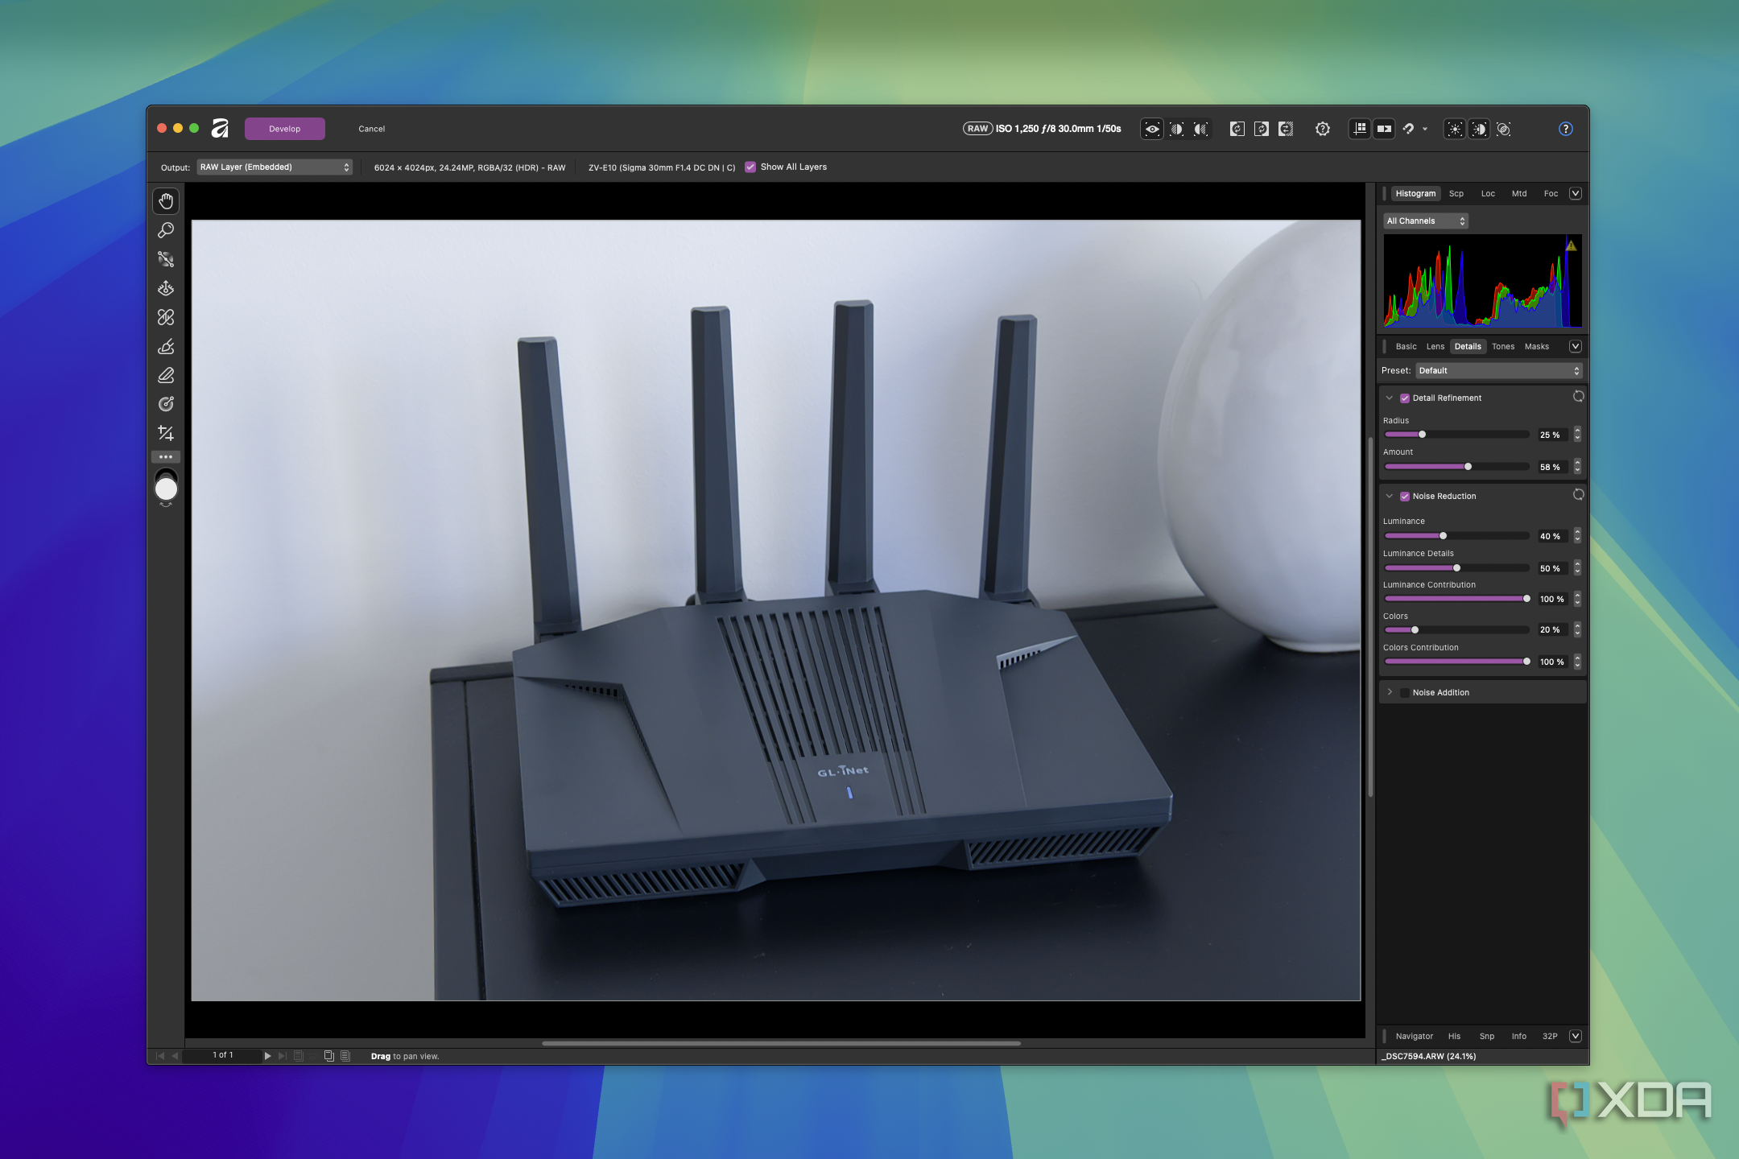The height and width of the screenshot is (1159, 1739).
Task: Click the Luminance slider handle
Action: click(x=1443, y=536)
